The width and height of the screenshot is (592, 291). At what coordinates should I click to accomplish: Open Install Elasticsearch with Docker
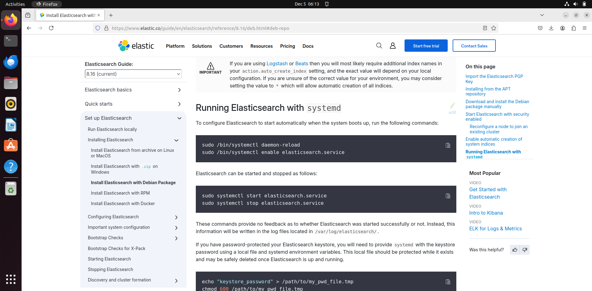tap(123, 204)
